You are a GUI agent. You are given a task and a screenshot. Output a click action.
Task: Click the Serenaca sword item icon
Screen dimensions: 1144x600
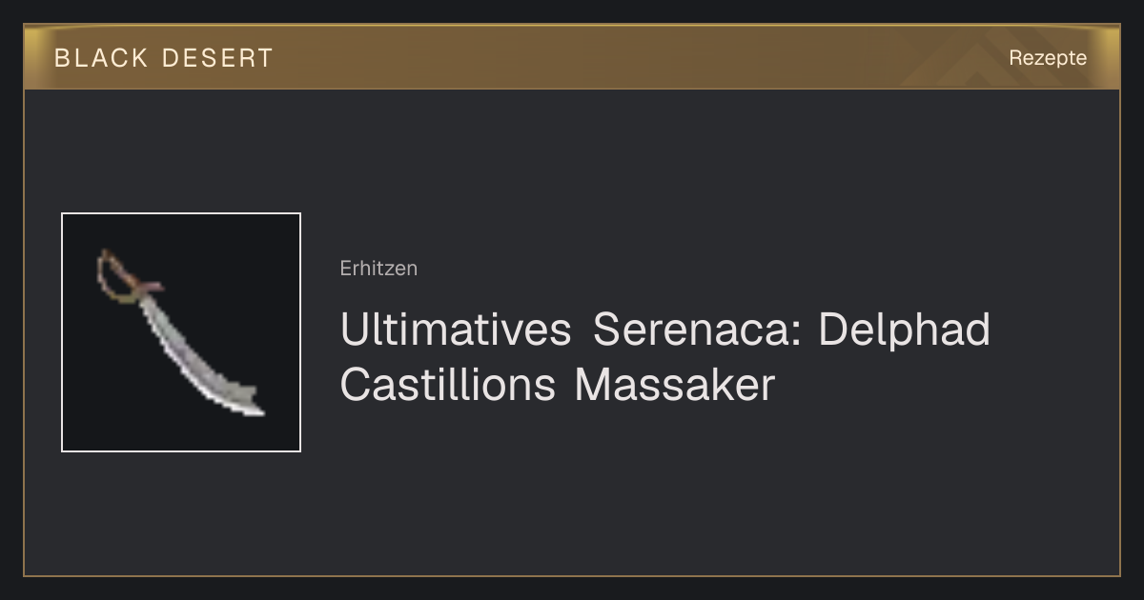(181, 332)
